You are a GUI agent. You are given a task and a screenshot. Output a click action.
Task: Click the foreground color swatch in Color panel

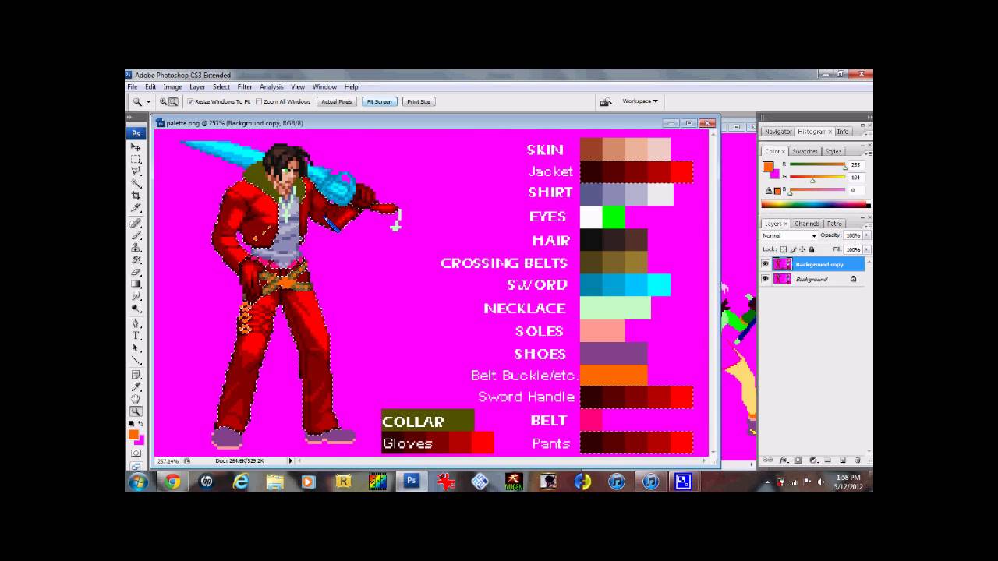[768, 166]
